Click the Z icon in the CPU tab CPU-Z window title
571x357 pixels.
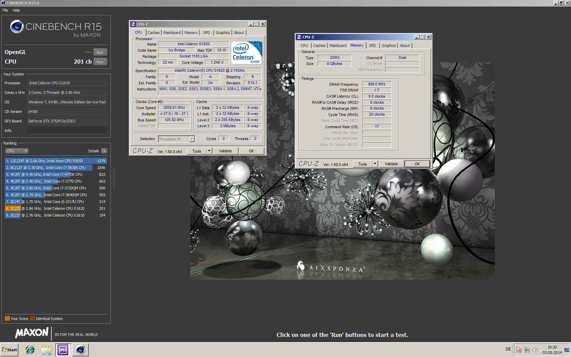pos(133,24)
